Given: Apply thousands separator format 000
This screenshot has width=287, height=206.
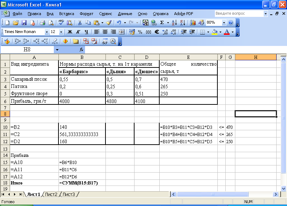Looking at the screenshot, I should pyautogui.click(x=149, y=32).
